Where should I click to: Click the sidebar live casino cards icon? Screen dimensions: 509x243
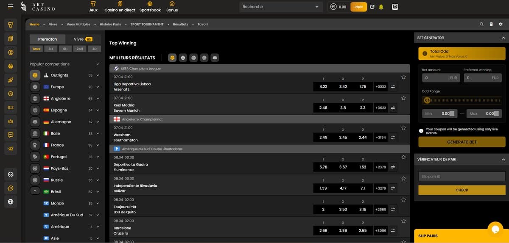[x=11, y=39]
